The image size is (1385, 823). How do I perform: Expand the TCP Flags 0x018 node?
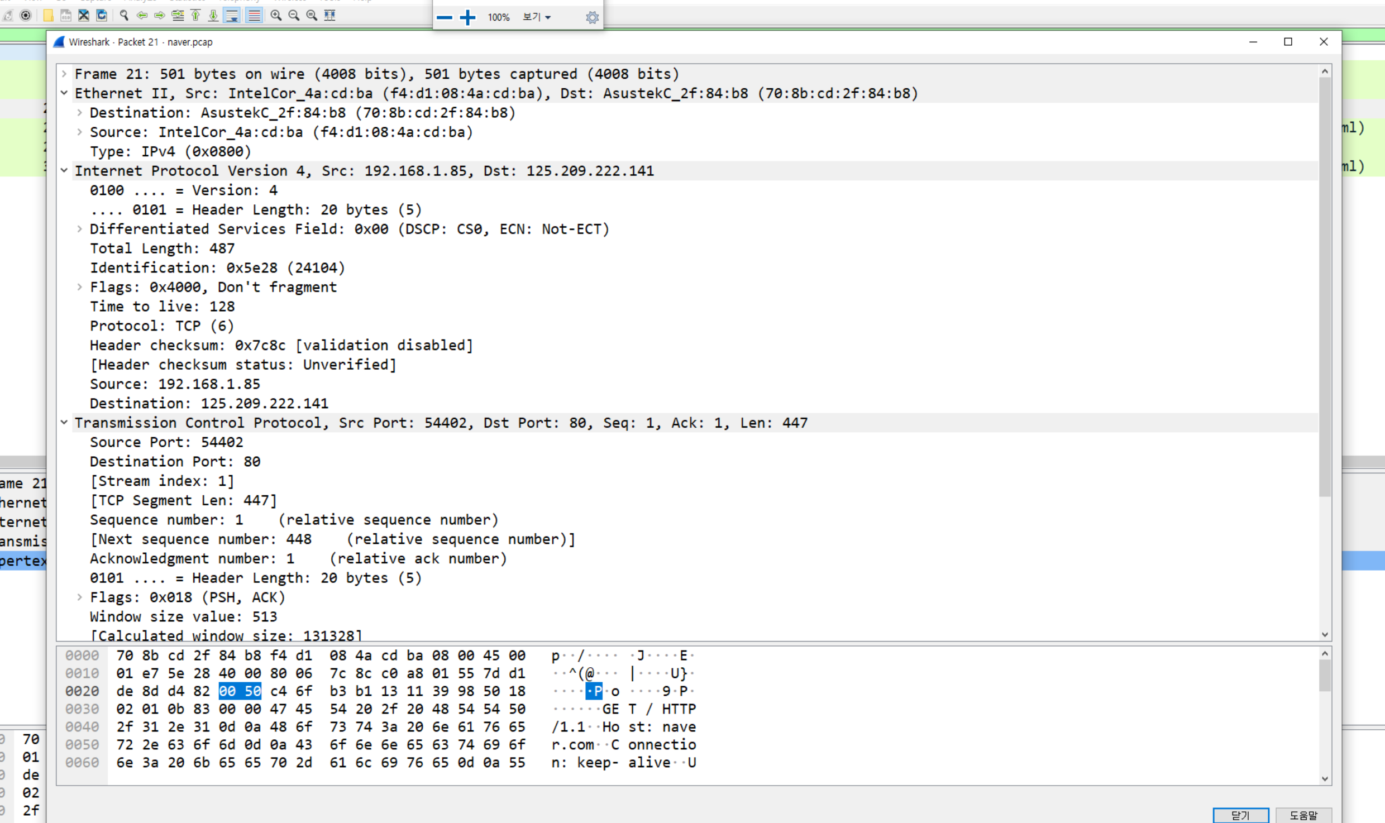[x=79, y=597]
